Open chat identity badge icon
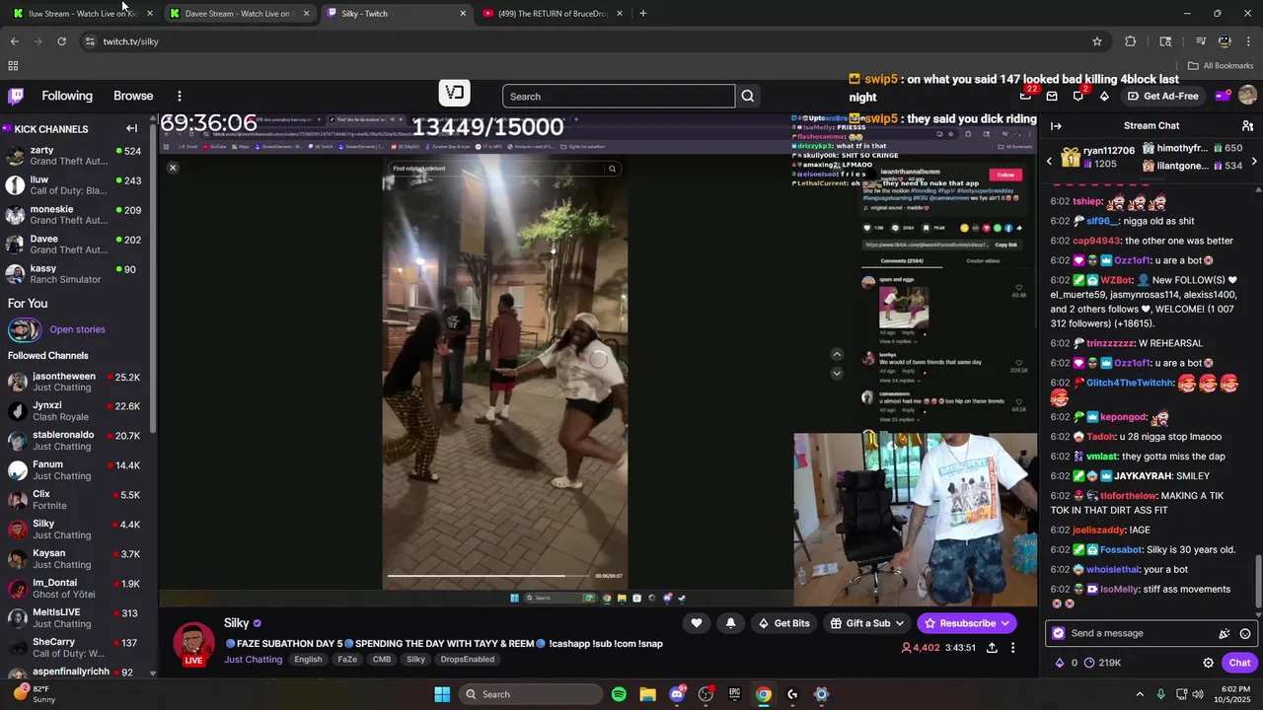The image size is (1263, 710). (x=1059, y=633)
